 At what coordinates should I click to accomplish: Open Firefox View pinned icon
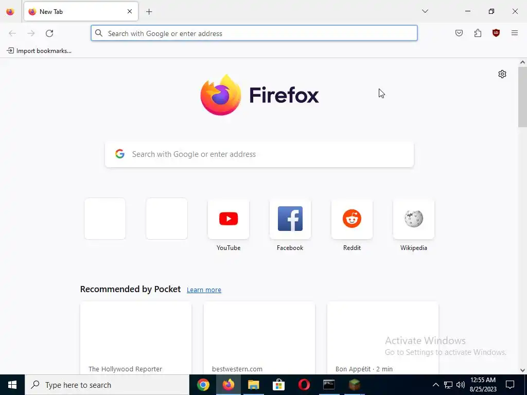coord(10,11)
